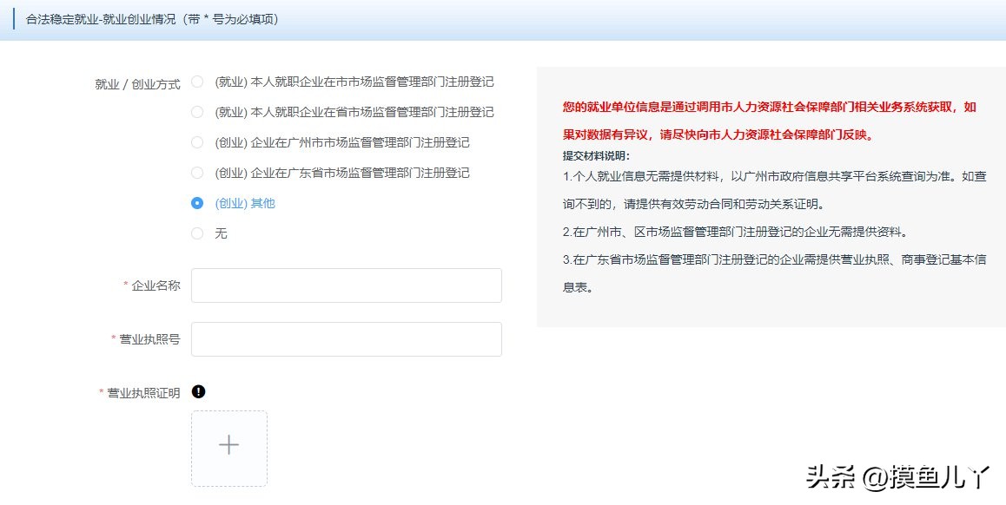This screenshot has width=1006, height=505.
Task: 选择(创业)企业在广东省市场监督管理部门注册登记
Action: click(197, 173)
